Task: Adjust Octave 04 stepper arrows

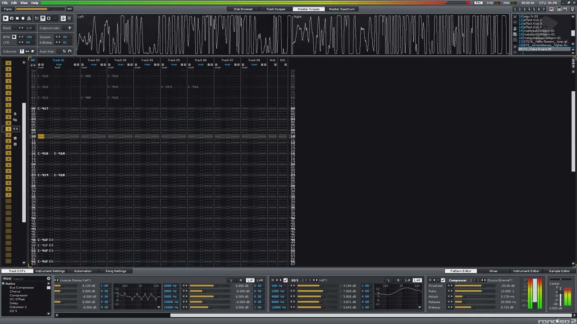Action: [x=58, y=37]
